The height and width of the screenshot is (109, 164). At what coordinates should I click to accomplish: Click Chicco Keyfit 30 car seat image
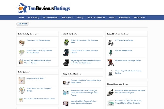[66, 42]
